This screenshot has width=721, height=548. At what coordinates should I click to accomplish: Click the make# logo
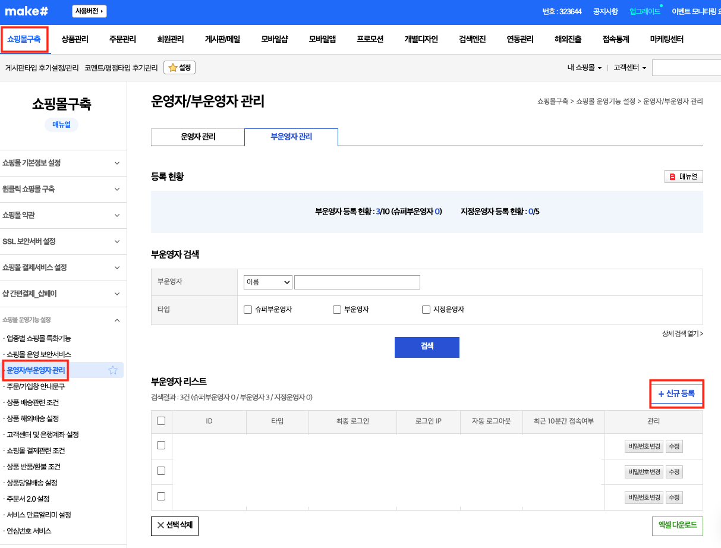(27, 11)
